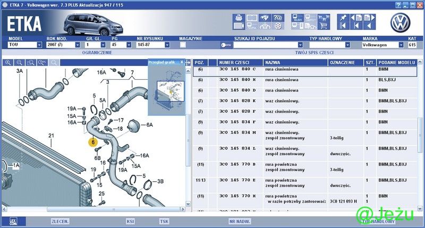
Task: Open the single shopping cart icon
Action: point(324,26)
